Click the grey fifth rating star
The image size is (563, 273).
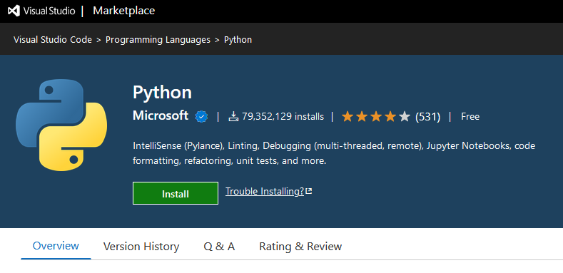coord(405,117)
